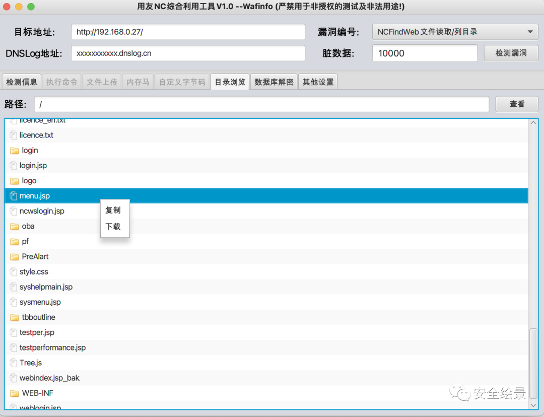This screenshot has width=544, height=417.
Task: Select the login.jsp file name
Action: [x=33, y=166]
